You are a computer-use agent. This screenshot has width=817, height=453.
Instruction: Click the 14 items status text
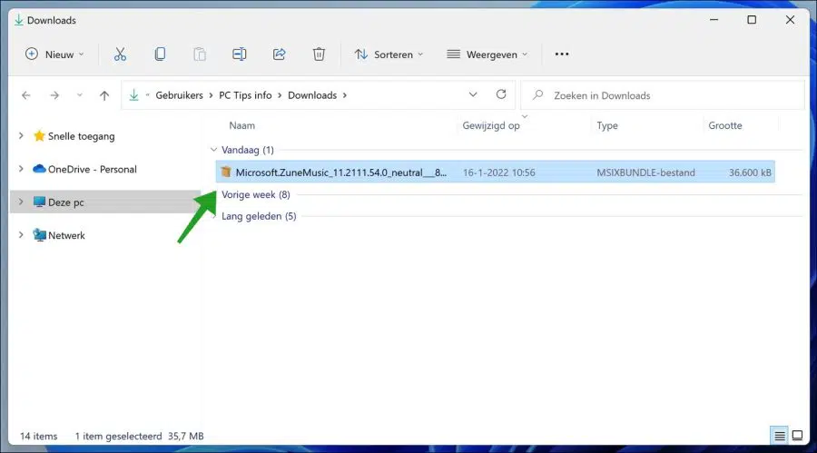tap(38, 436)
